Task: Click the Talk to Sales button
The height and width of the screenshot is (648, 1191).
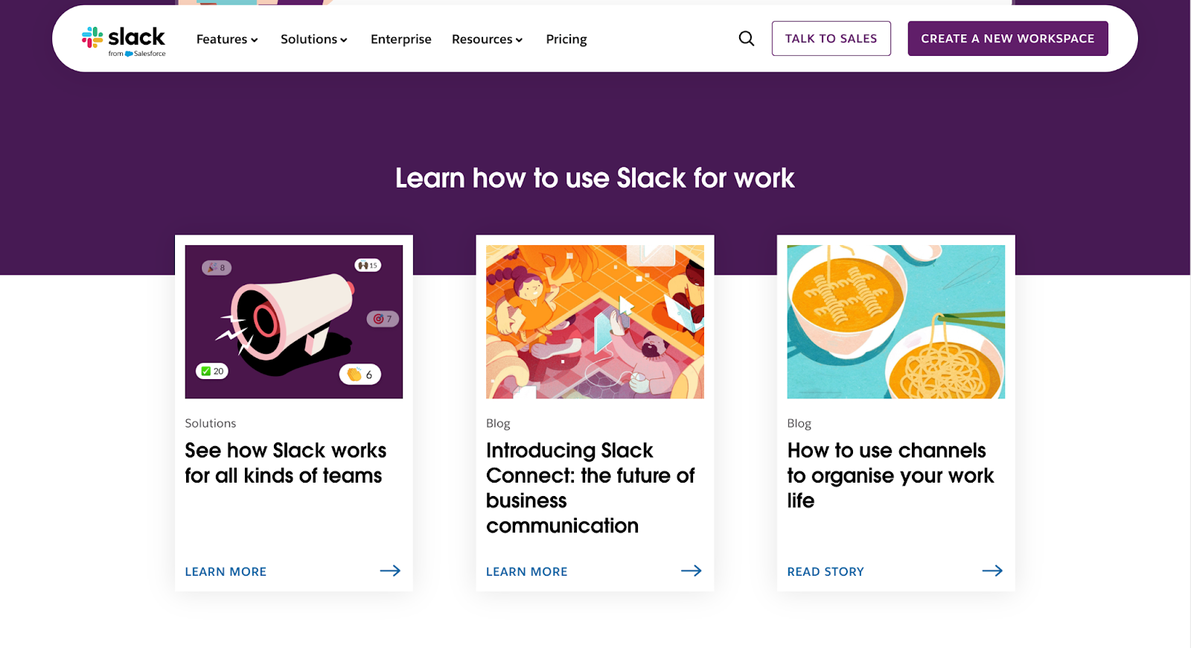Action: [x=831, y=39]
